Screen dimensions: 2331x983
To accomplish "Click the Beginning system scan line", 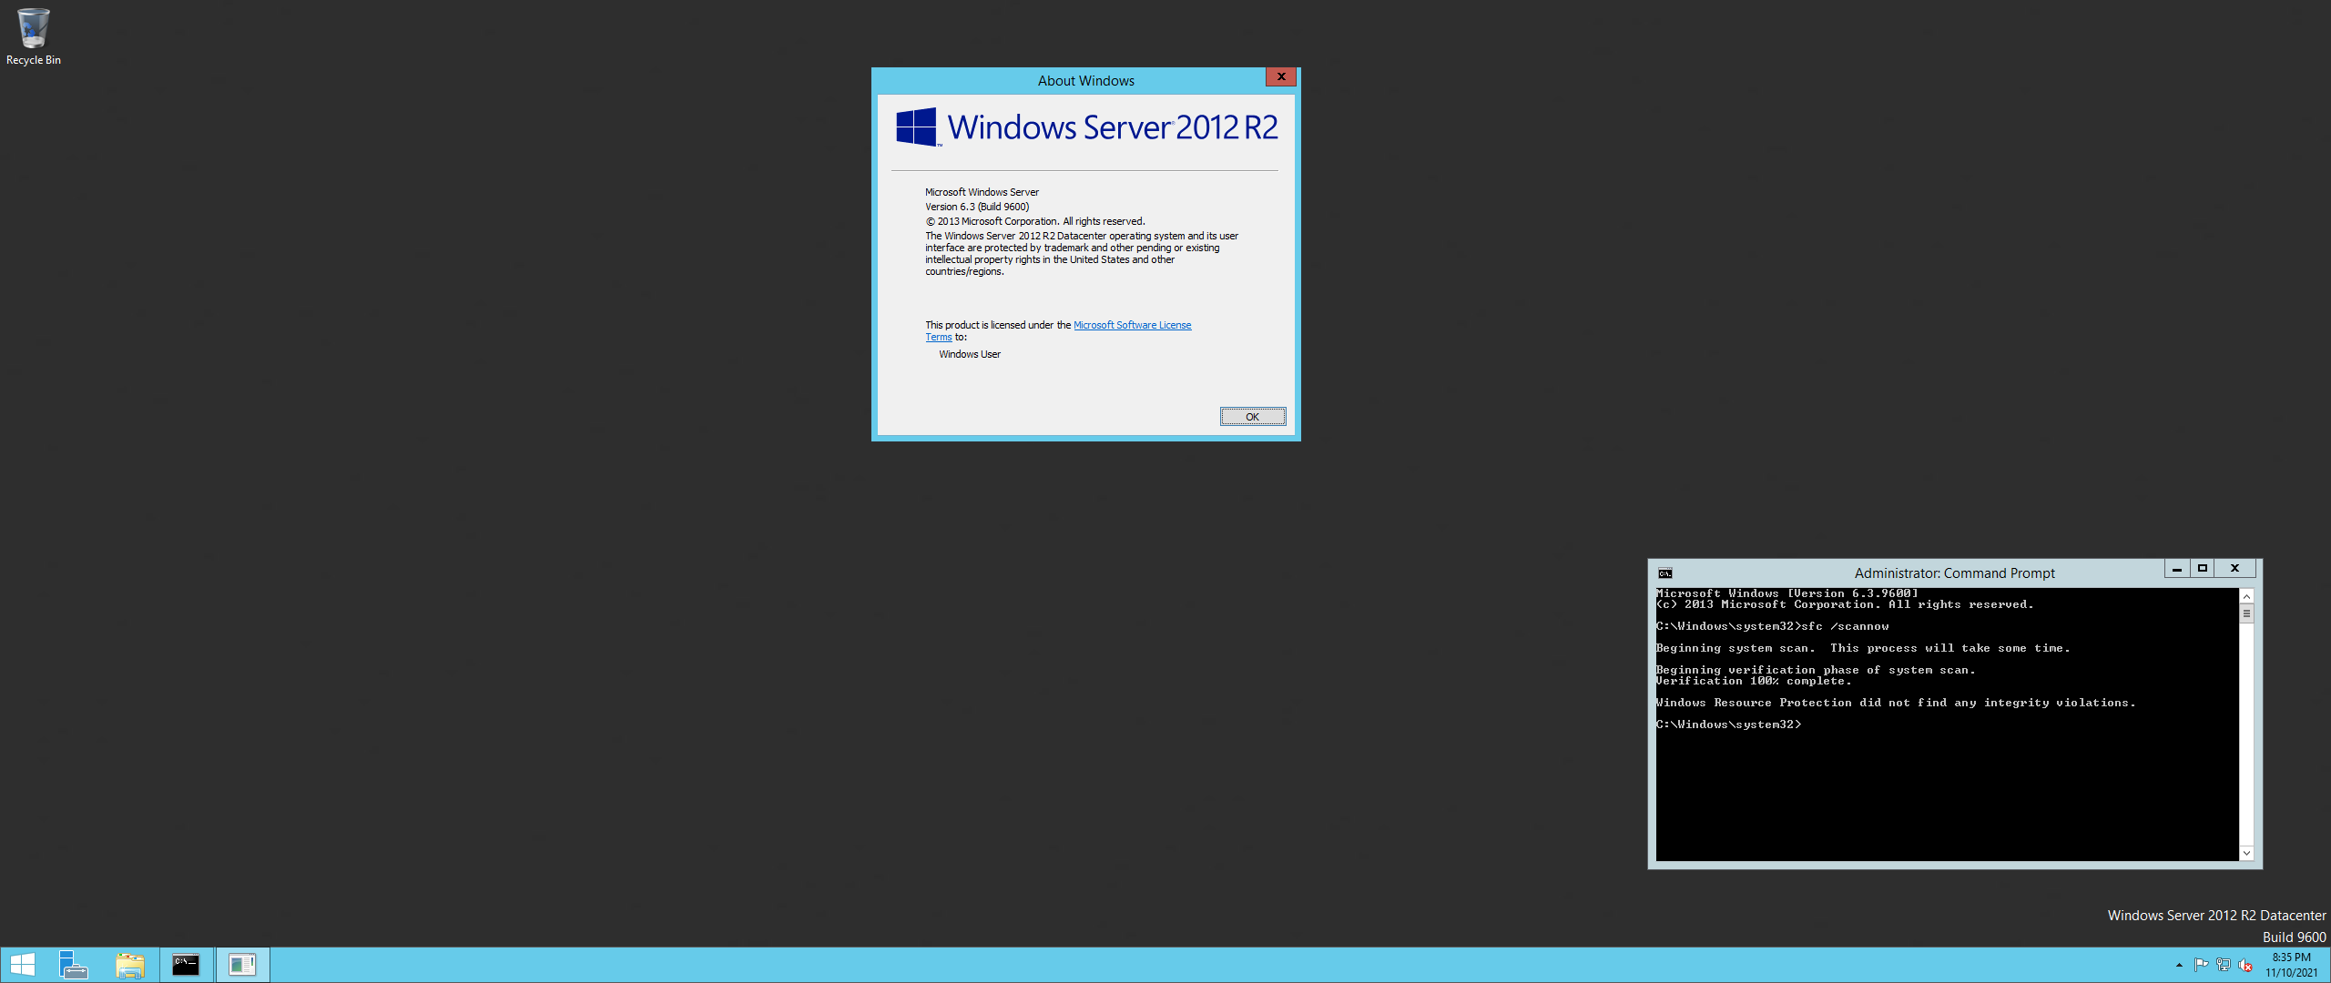I will (1863, 648).
